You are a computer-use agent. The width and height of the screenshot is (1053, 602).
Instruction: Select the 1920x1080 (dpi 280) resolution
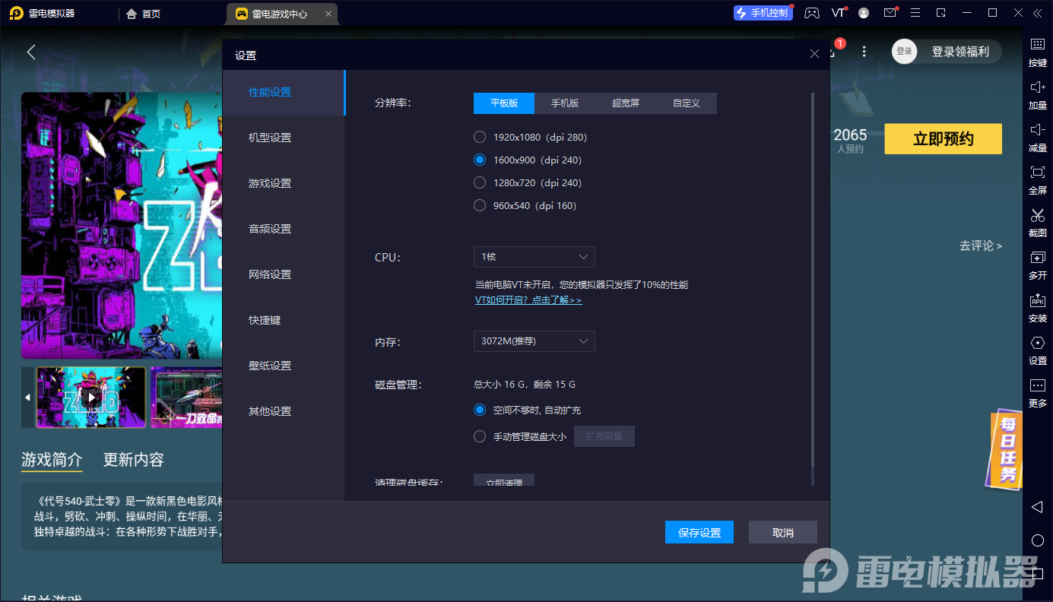coord(531,138)
